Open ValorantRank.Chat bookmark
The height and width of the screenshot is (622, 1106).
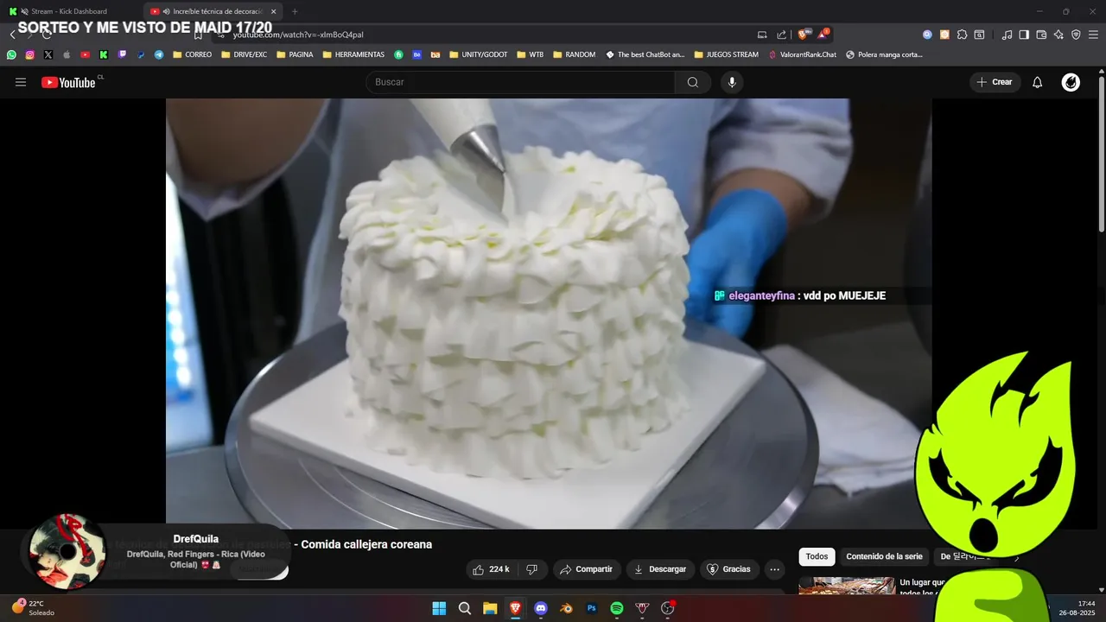[803, 54]
